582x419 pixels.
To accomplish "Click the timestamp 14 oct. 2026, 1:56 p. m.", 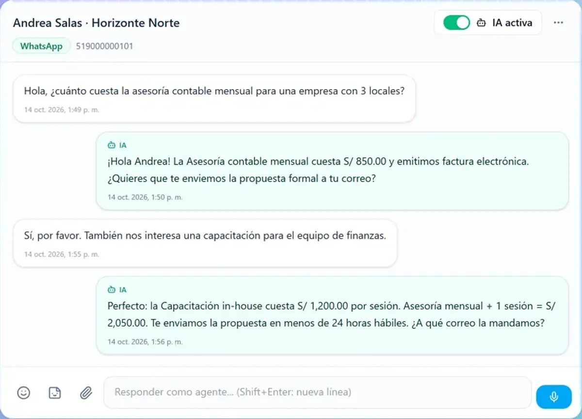I will (145, 341).
